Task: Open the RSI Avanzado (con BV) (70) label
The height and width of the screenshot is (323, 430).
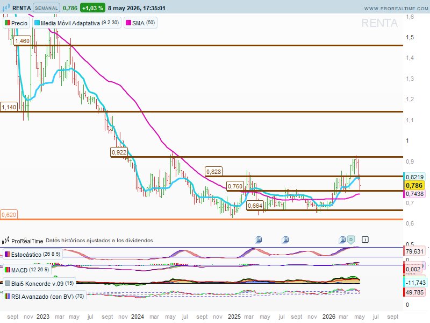Action: click(x=48, y=297)
